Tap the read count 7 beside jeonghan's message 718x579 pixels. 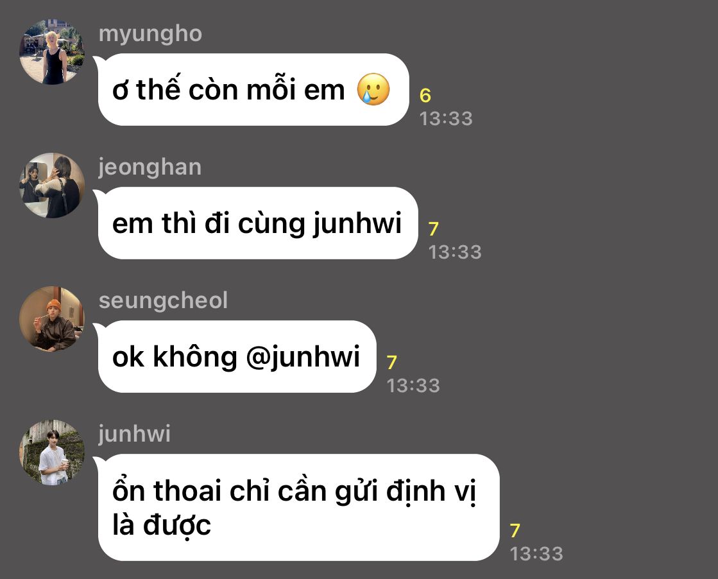click(x=434, y=229)
